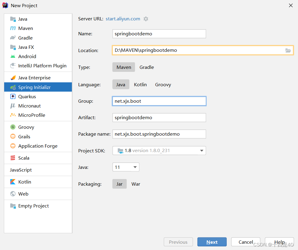Click the Next button

click(212, 242)
